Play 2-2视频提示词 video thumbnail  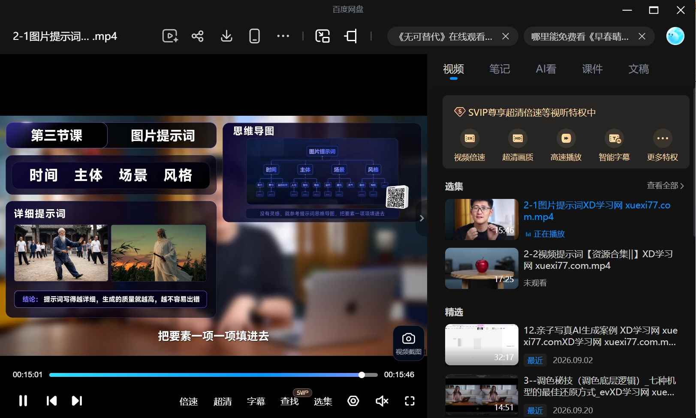[x=482, y=268]
